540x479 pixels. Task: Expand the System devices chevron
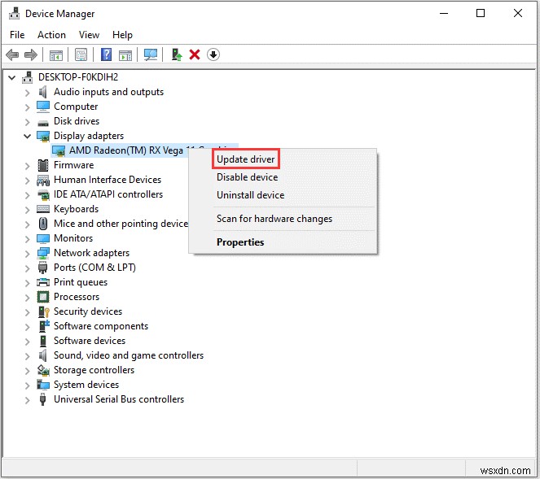pyautogui.click(x=28, y=385)
